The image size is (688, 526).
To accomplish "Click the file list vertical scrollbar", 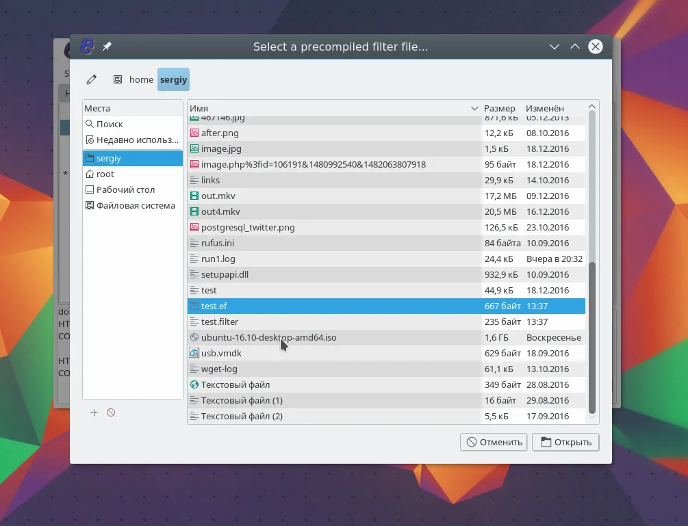I will click(592, 335).
